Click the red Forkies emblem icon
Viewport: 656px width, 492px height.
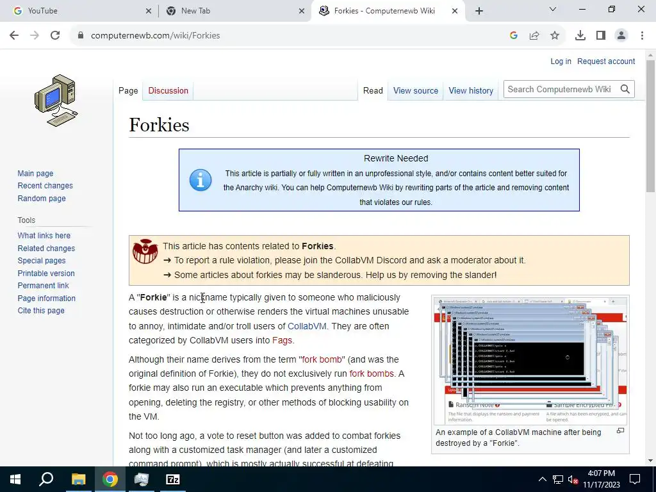[145, 251]
